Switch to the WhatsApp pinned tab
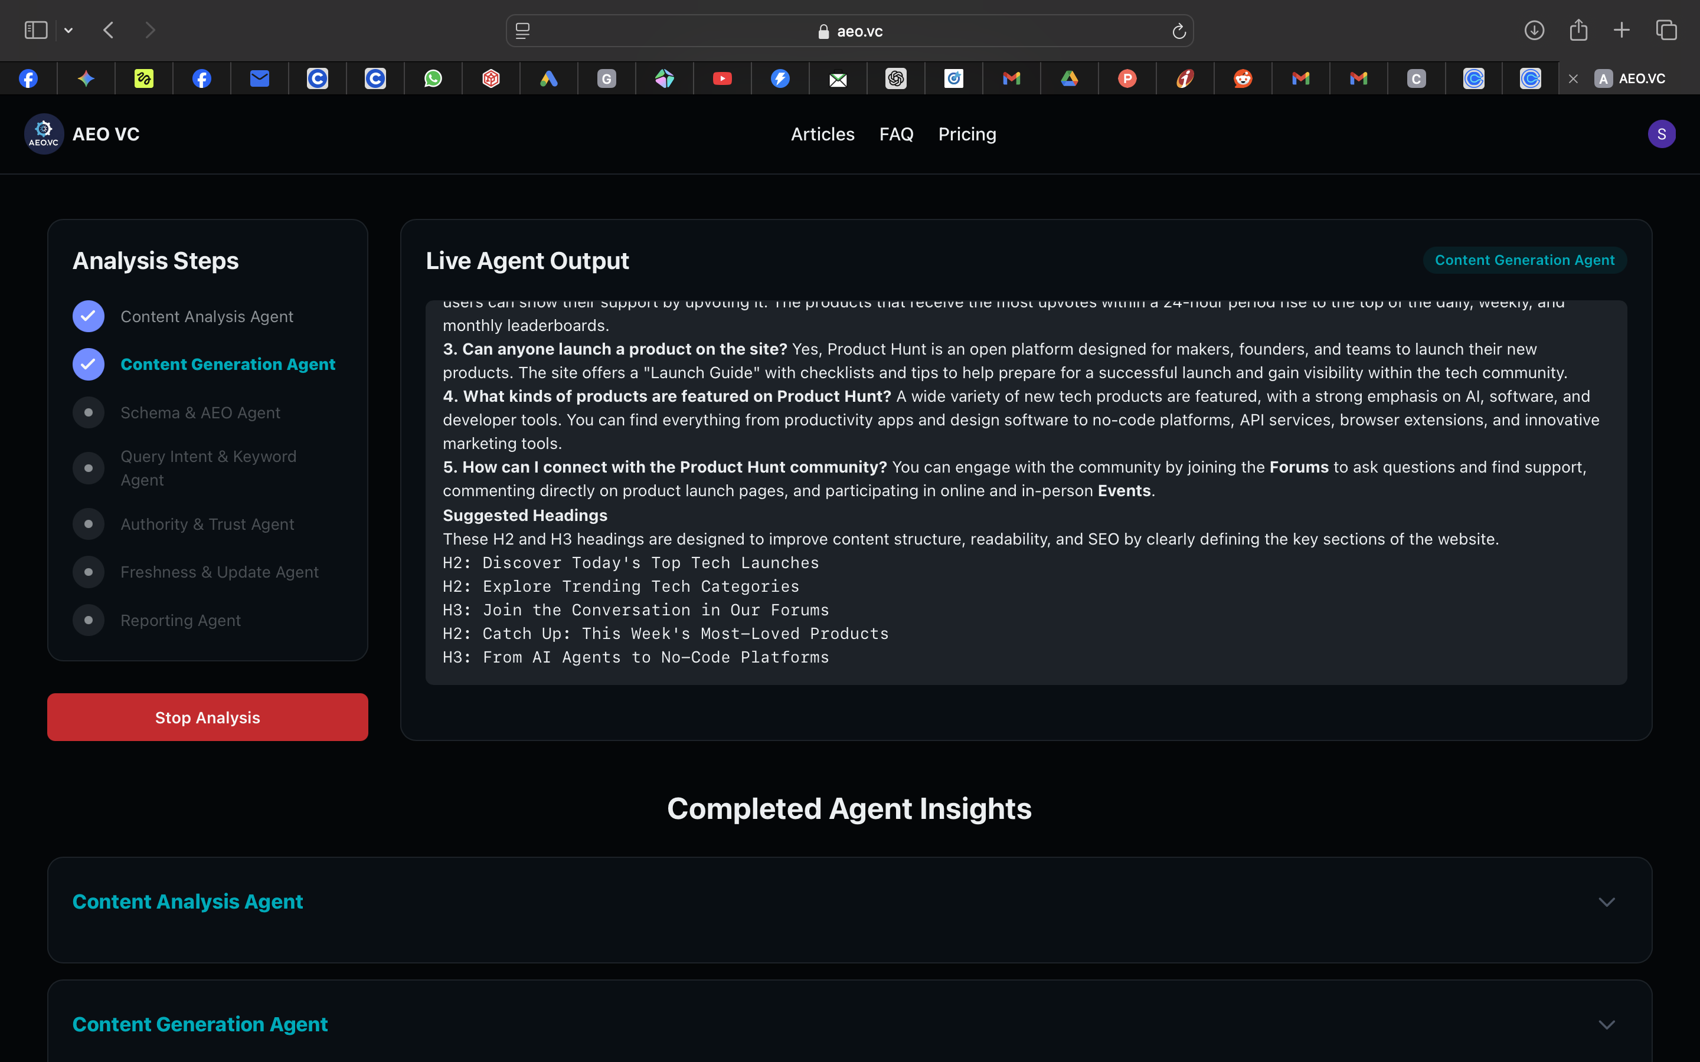Viewport: 1700px width, 1062px height. (433, 78)
